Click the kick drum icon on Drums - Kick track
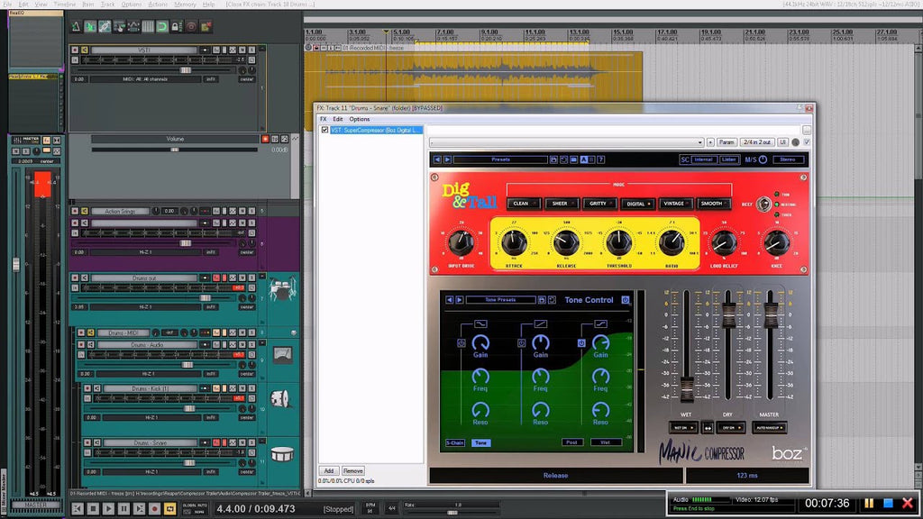The image size is (923, 519). (x=280, y=399)
